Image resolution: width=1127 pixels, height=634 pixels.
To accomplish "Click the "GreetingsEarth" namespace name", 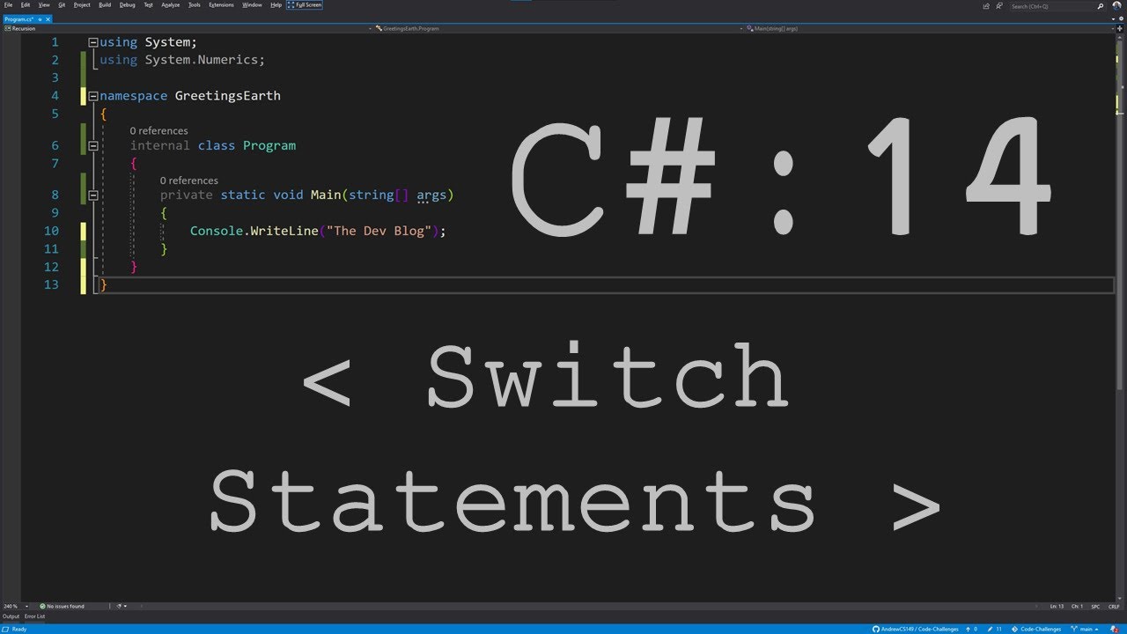I will point(227,96).
